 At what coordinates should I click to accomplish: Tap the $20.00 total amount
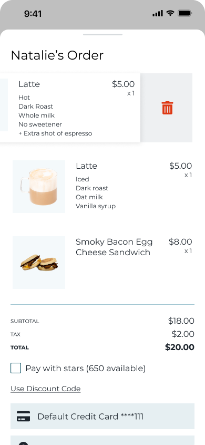(x=180, y=347)
